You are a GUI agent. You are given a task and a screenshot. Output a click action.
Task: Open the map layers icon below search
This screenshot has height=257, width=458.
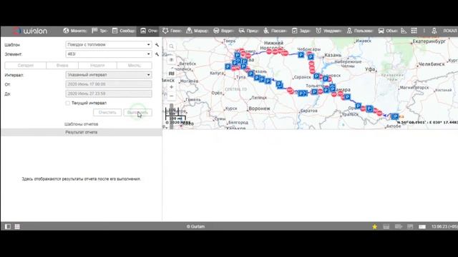pos(172,59)
